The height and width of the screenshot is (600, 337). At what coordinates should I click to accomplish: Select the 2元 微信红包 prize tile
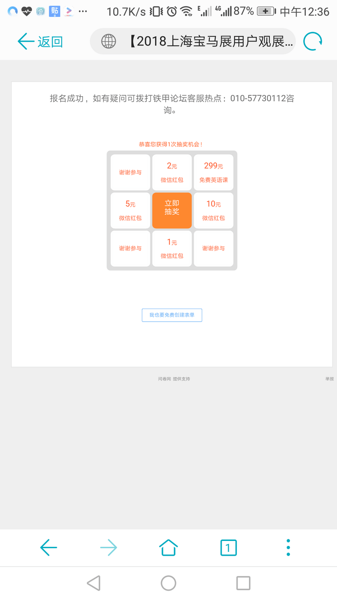point(172,172)
